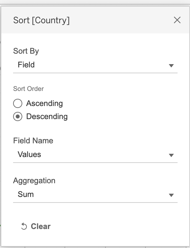The width and height of the screenshot is (190, 248).
Task: Open the Aggregation combo showing Sum
Action: pos(95,195)
